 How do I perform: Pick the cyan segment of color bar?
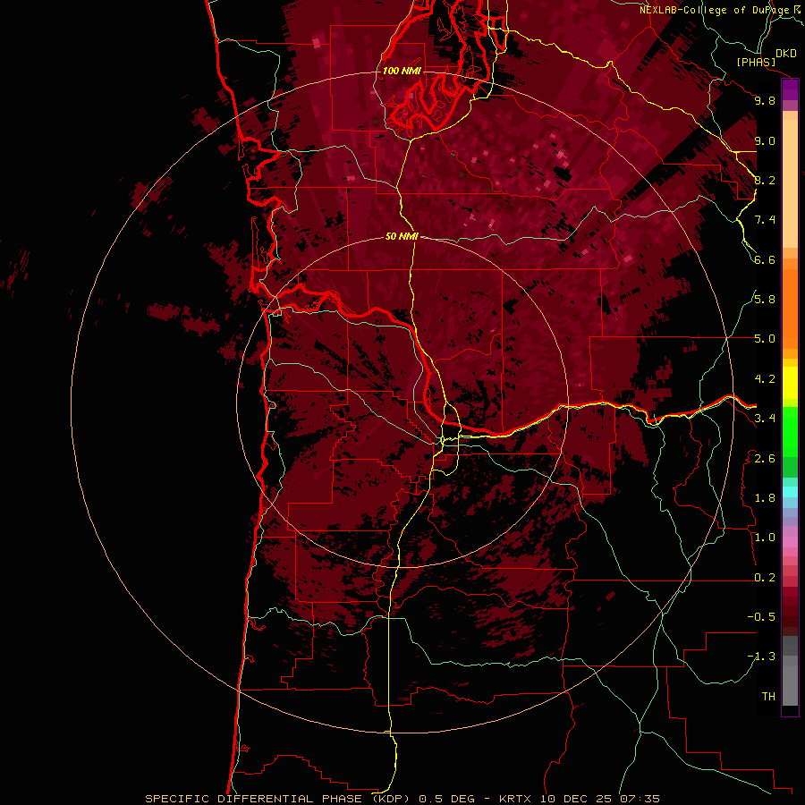790,492
